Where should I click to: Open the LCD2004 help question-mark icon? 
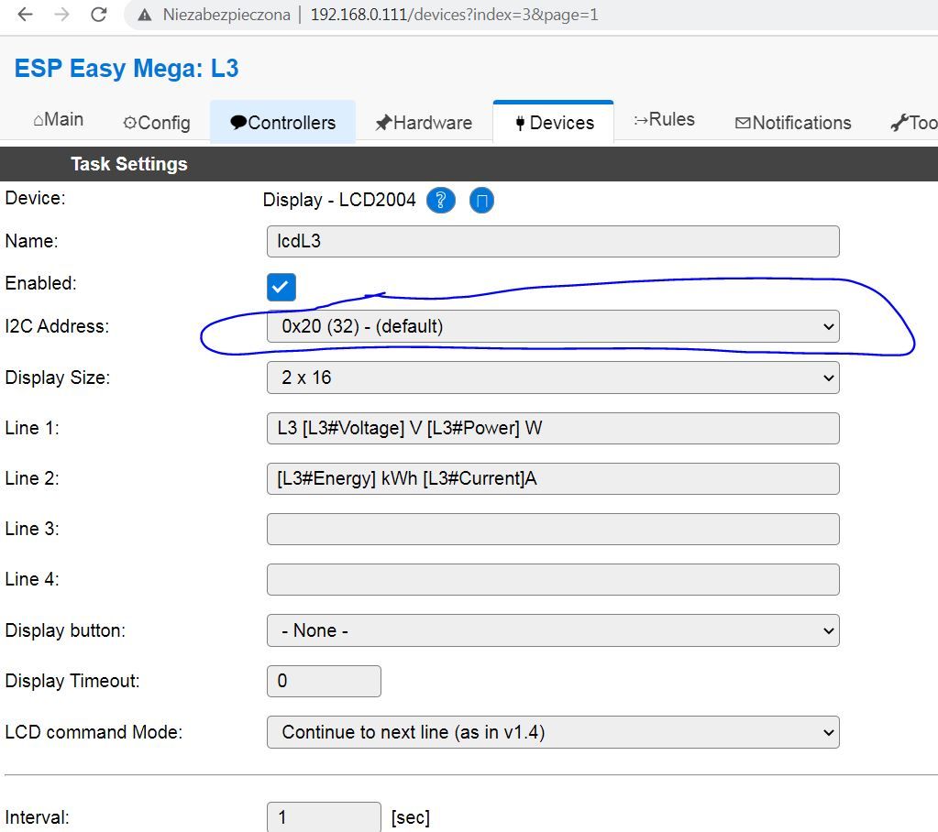pyautogui.click(x=441, y=201)
